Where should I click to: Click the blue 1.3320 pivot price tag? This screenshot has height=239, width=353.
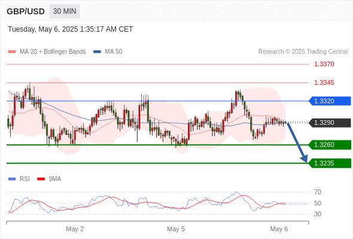pos(330,101)
